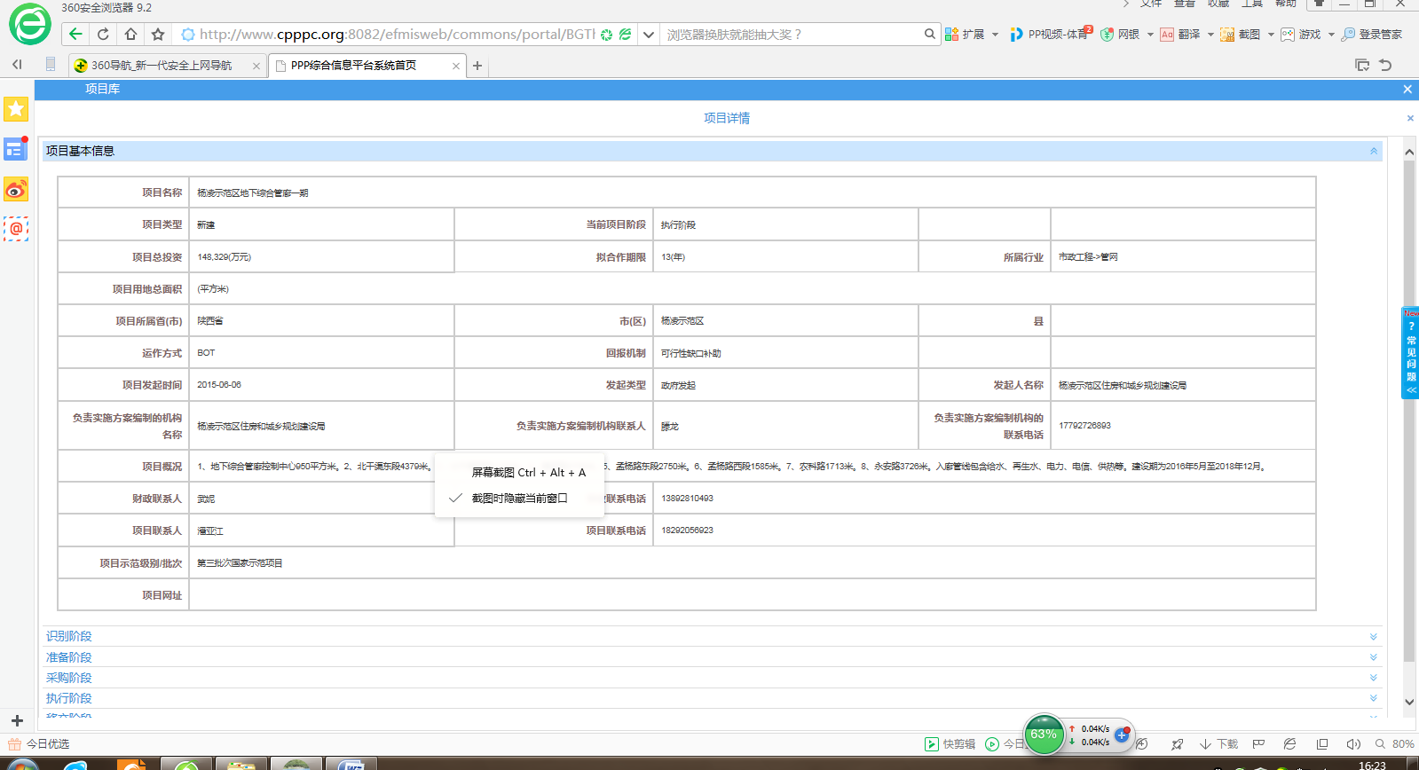Click the sidebar favorites star icon
This screenshot has width=1419, height=770.
click(x=16, y=109)
